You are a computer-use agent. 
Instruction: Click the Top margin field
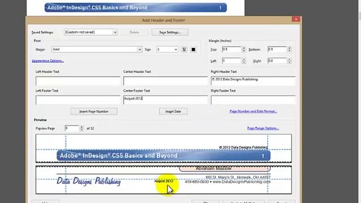(231, 49)
